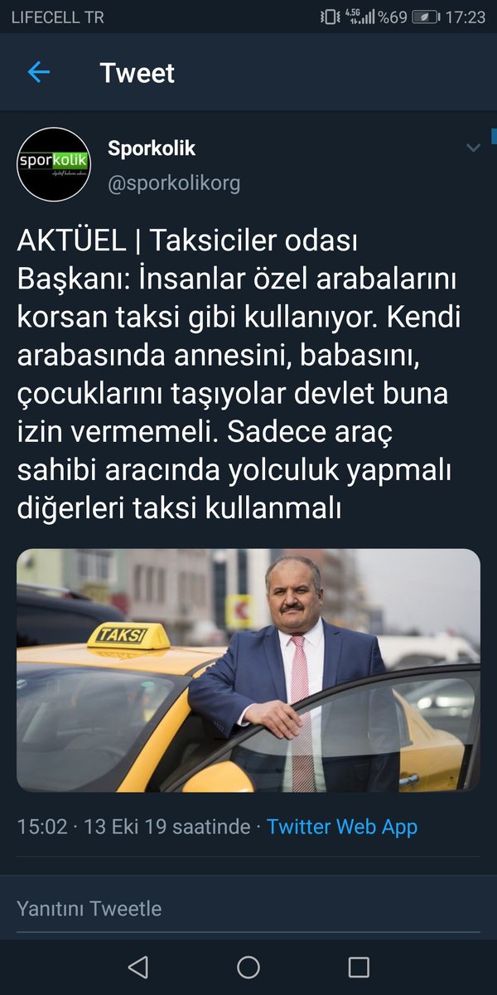Tap the %69 battery percentage
497x995 pixels.
pos(393,17)
